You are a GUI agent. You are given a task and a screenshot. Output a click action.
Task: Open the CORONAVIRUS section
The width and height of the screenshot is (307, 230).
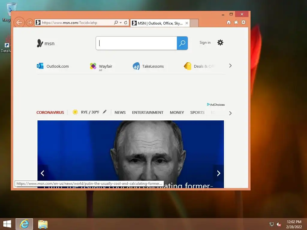(50, 113)
